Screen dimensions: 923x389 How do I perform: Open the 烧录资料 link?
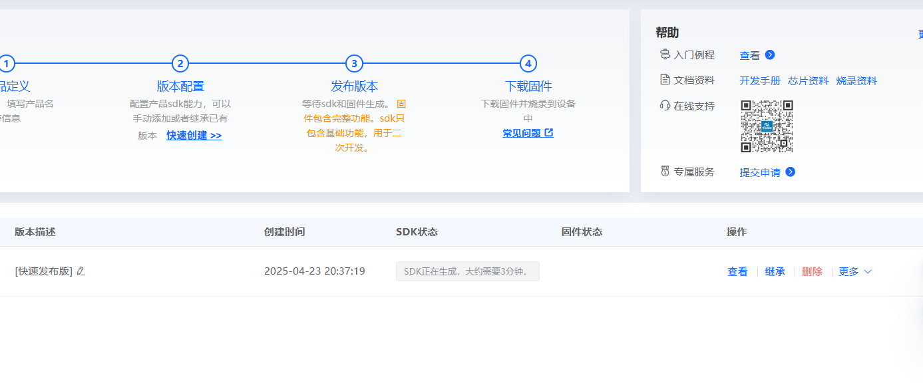click(856, 81)
